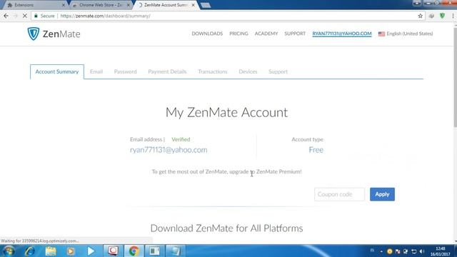457x257 pixels.
Task: Select the Account Summary tab
Action: point(57,71)
